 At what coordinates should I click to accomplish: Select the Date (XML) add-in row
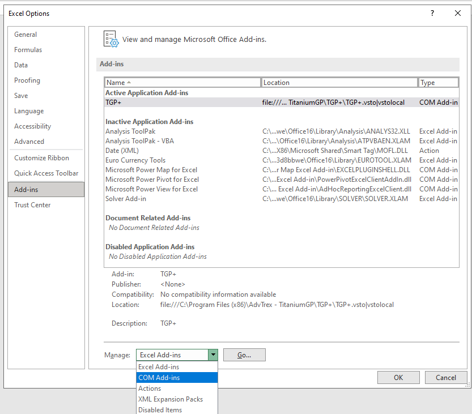click(x=282, y=151)
